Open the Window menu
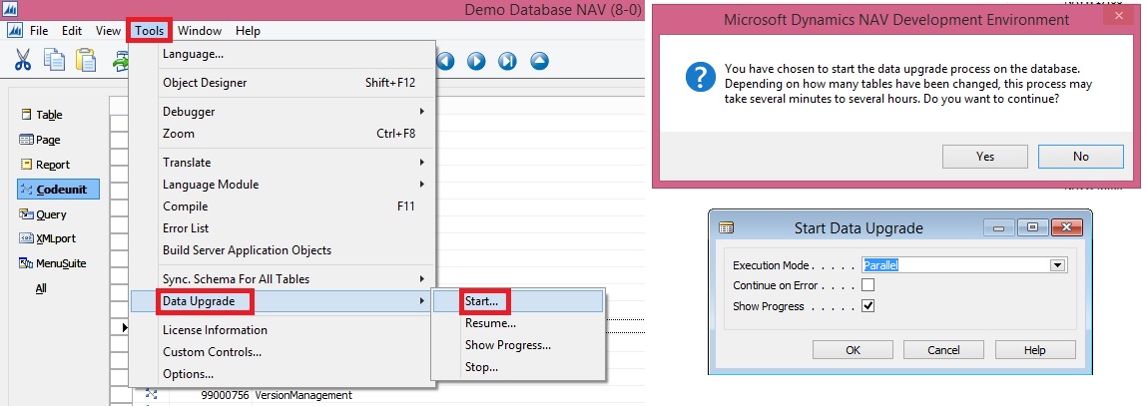This screenshot has height=406, width=1147. click(200, 31)
